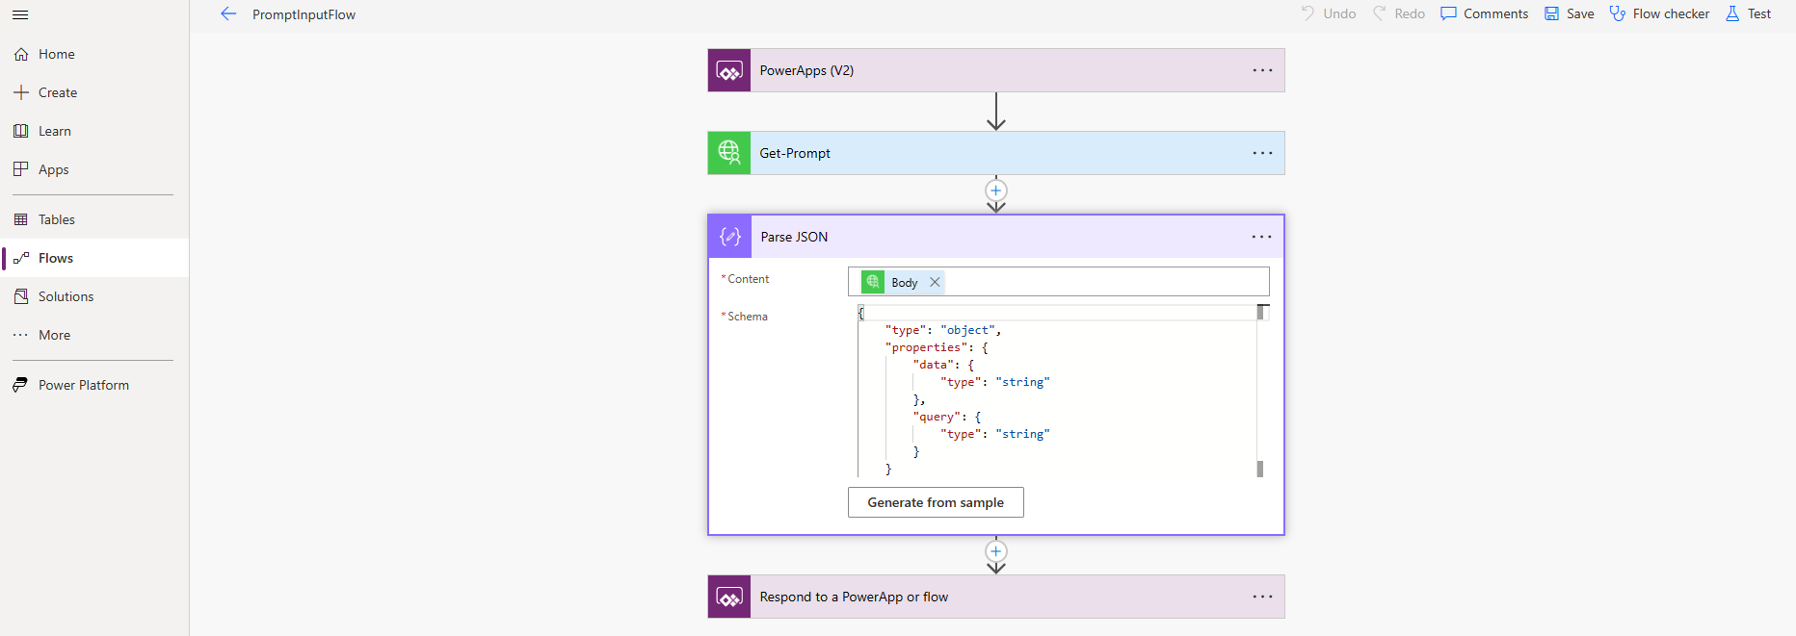Open the Learn section
This screenshot has height=636, width=1796.
94,131
